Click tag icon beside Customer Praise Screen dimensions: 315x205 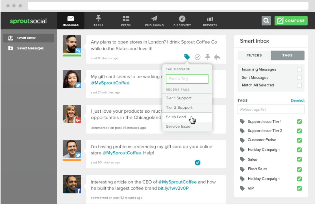tap(242, 140)
